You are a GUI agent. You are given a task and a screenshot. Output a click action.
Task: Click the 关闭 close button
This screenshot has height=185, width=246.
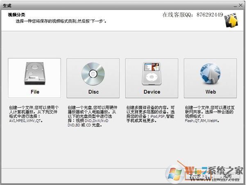(x=227, y=176)
